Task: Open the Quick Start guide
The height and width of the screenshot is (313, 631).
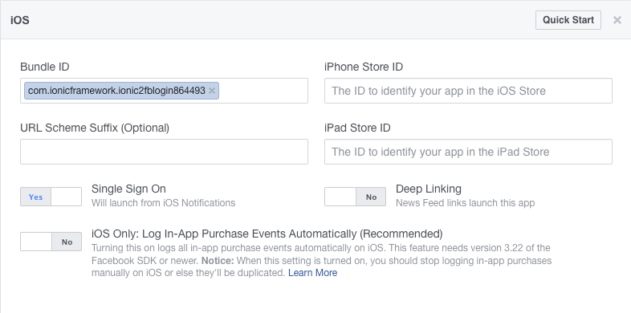Action: (x=568, y=20)
